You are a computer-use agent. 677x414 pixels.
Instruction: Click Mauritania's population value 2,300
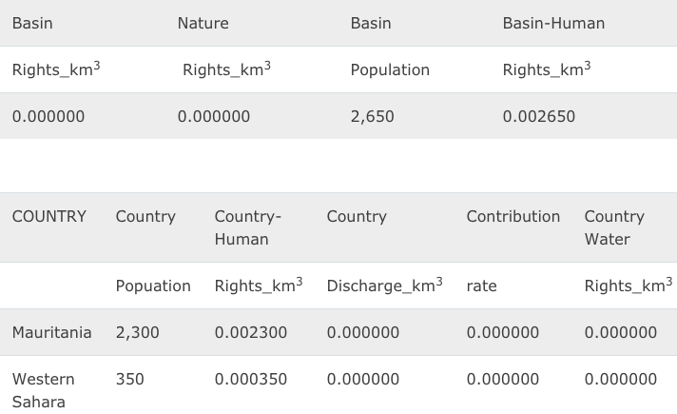click(137, 332)
